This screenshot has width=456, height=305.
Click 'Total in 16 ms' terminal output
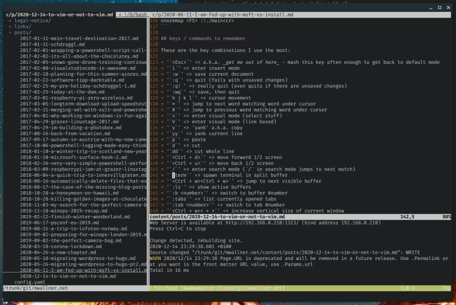(169, 270)
